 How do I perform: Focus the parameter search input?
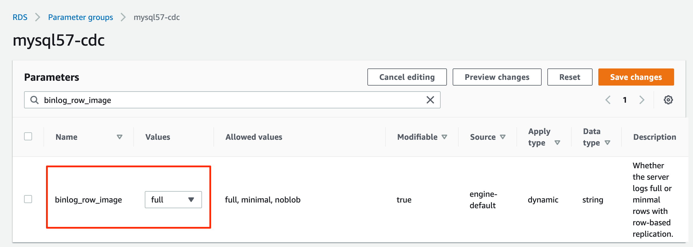click(232, 100)
